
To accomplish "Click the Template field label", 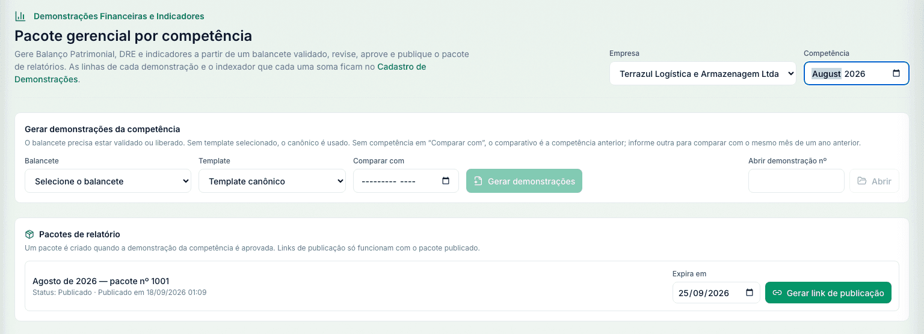I will tap(214, 161).
